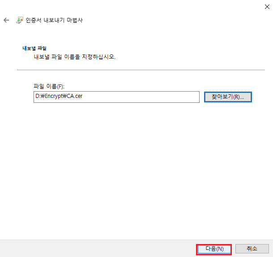Click the 파일 이름(F): label
Screen dimensions: 273x257
tap(49, 86)
